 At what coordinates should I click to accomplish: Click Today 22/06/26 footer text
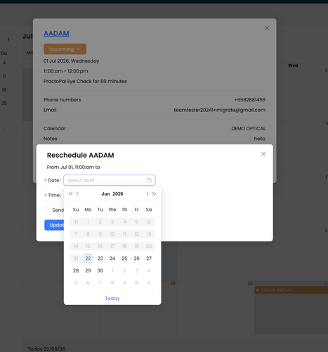pos(46,349)
